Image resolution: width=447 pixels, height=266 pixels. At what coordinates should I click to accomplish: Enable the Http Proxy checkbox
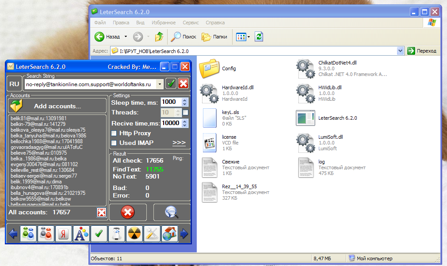click(114, 133)
